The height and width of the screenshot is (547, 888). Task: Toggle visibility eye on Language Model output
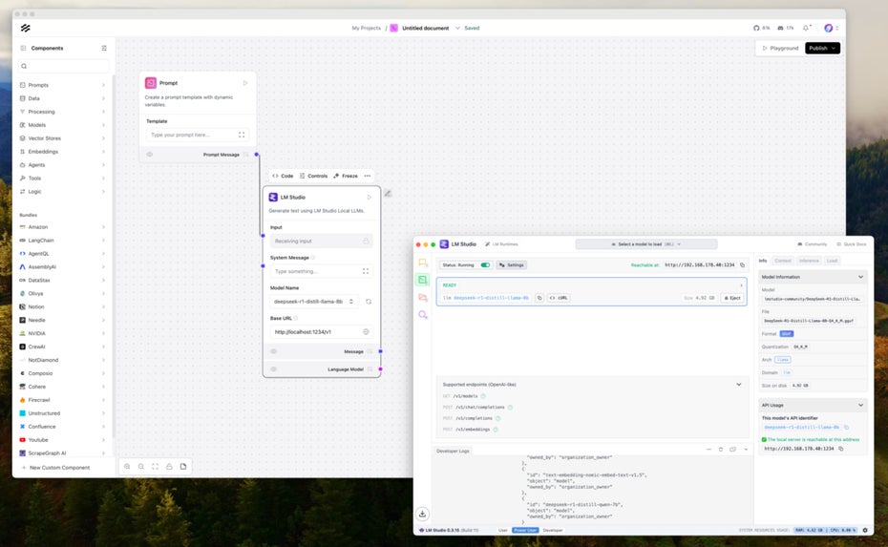tap(273, 369)
